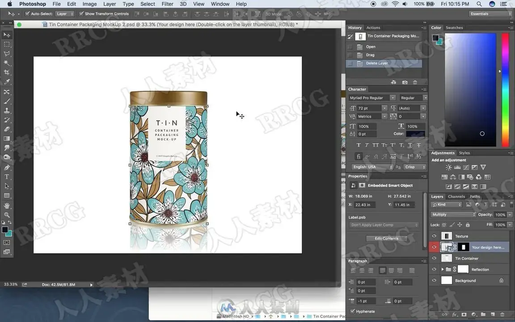
Task: Select the Magic Wand tool
Action: 7,63
